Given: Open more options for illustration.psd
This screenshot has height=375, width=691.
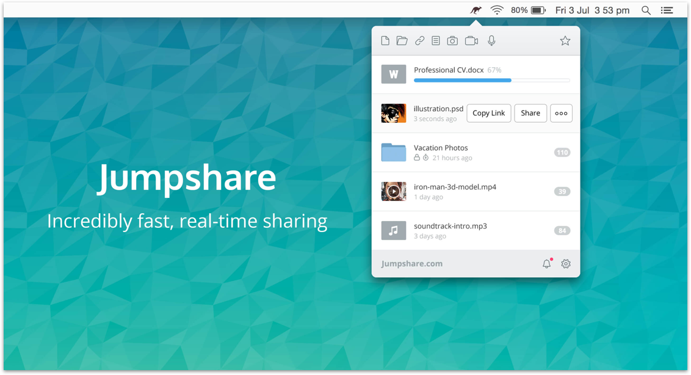Looking at the screenshot, I should coord(561,113).
